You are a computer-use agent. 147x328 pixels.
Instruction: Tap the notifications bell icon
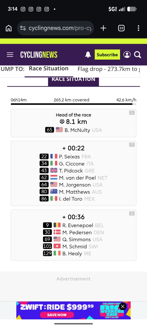point(88,55)
